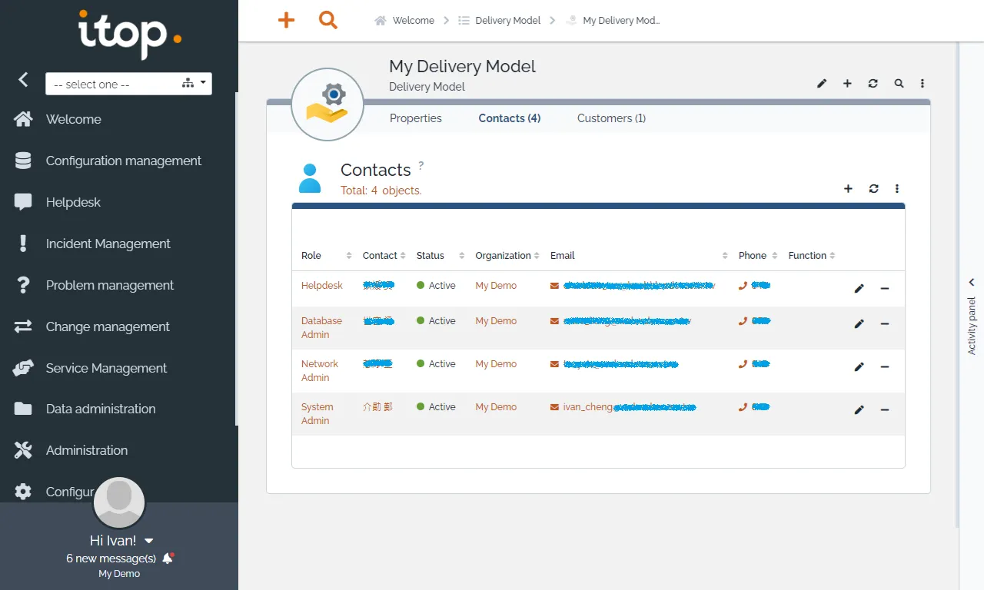Edit the Helpdesk contact row
The image size is (984, 590).
point(859,288)
